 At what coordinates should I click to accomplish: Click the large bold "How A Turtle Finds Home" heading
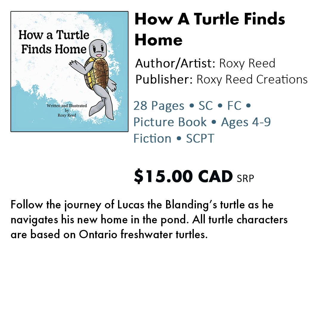pyautogui.click(x=210, y=29)
